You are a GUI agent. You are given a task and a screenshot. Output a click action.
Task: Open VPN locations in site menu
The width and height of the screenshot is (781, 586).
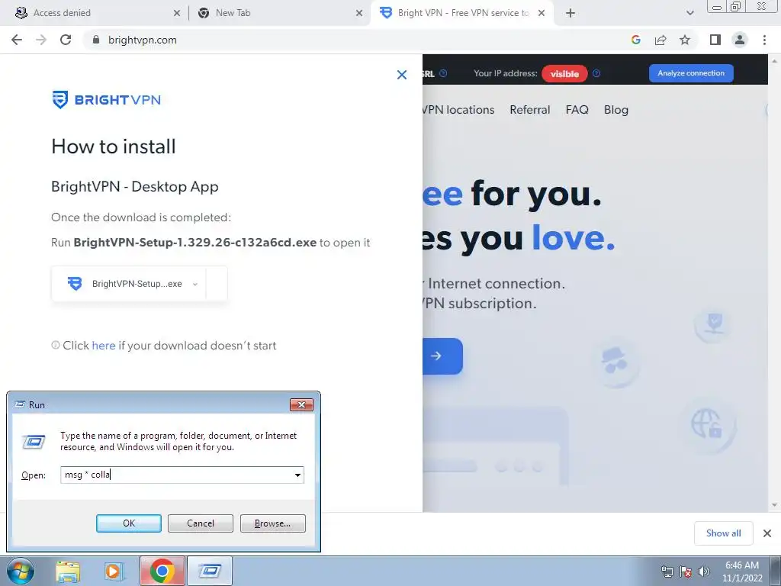pyautogui.click(x=458, y=110)
